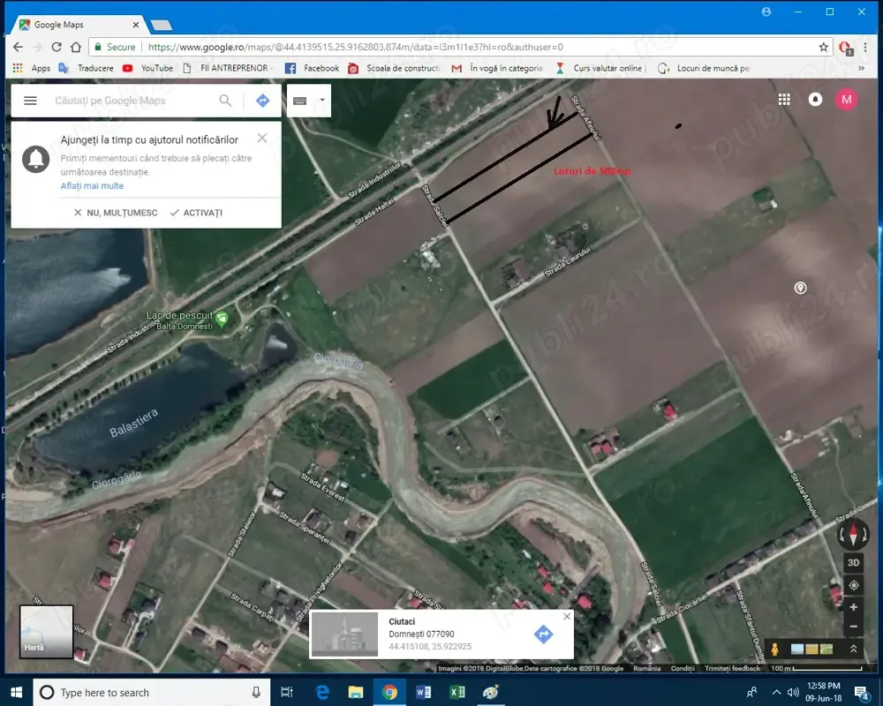883x706 pixels.
Task: Bookmark this page with the star icon
Action: [x=823, y=47]
